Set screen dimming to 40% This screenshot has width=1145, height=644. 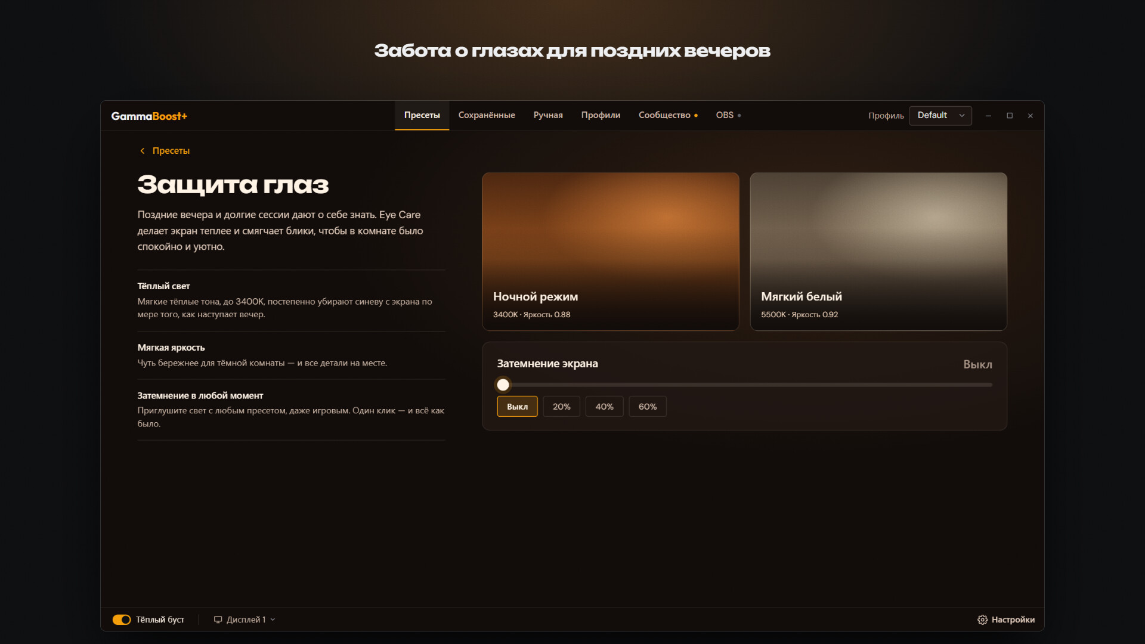(604, 407)
